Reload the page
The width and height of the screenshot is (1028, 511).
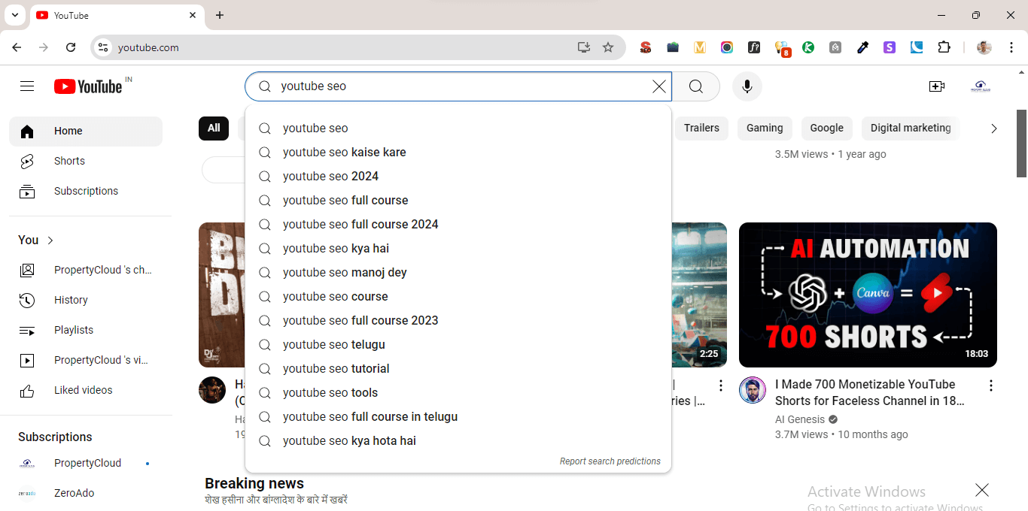(x=71, y=47)
